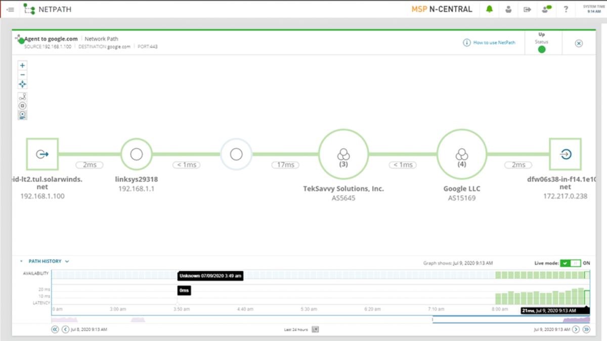Image resolution: width=607 pixels, height=341 pixels.
Task: Click the sign out arrow icon
Action: (x=527, y=9)
